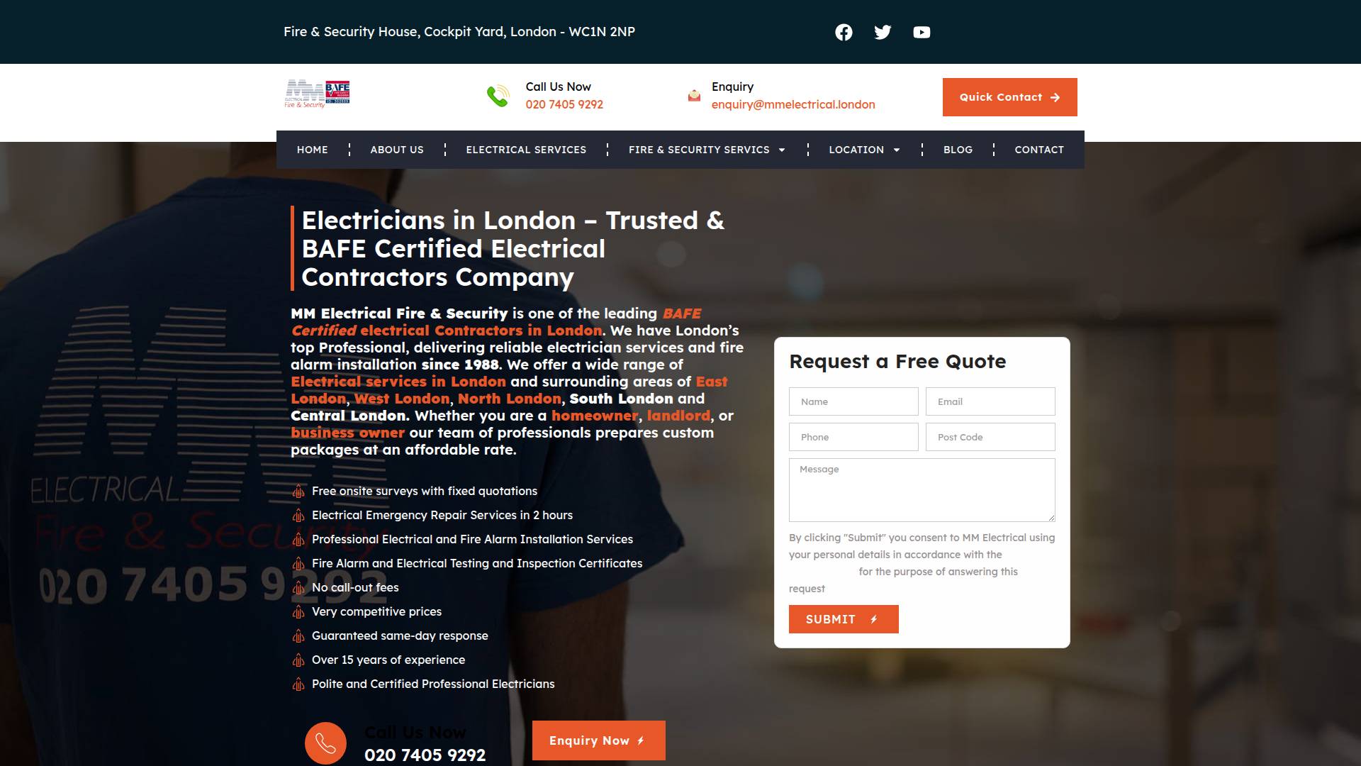Open the YouTube icon link

pos(922,33)
